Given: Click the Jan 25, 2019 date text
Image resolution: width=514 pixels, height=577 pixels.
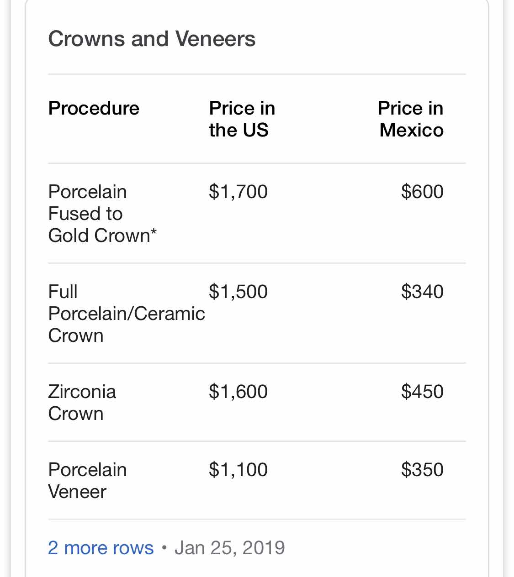Looking at the screenshot, I should (230, 547).
